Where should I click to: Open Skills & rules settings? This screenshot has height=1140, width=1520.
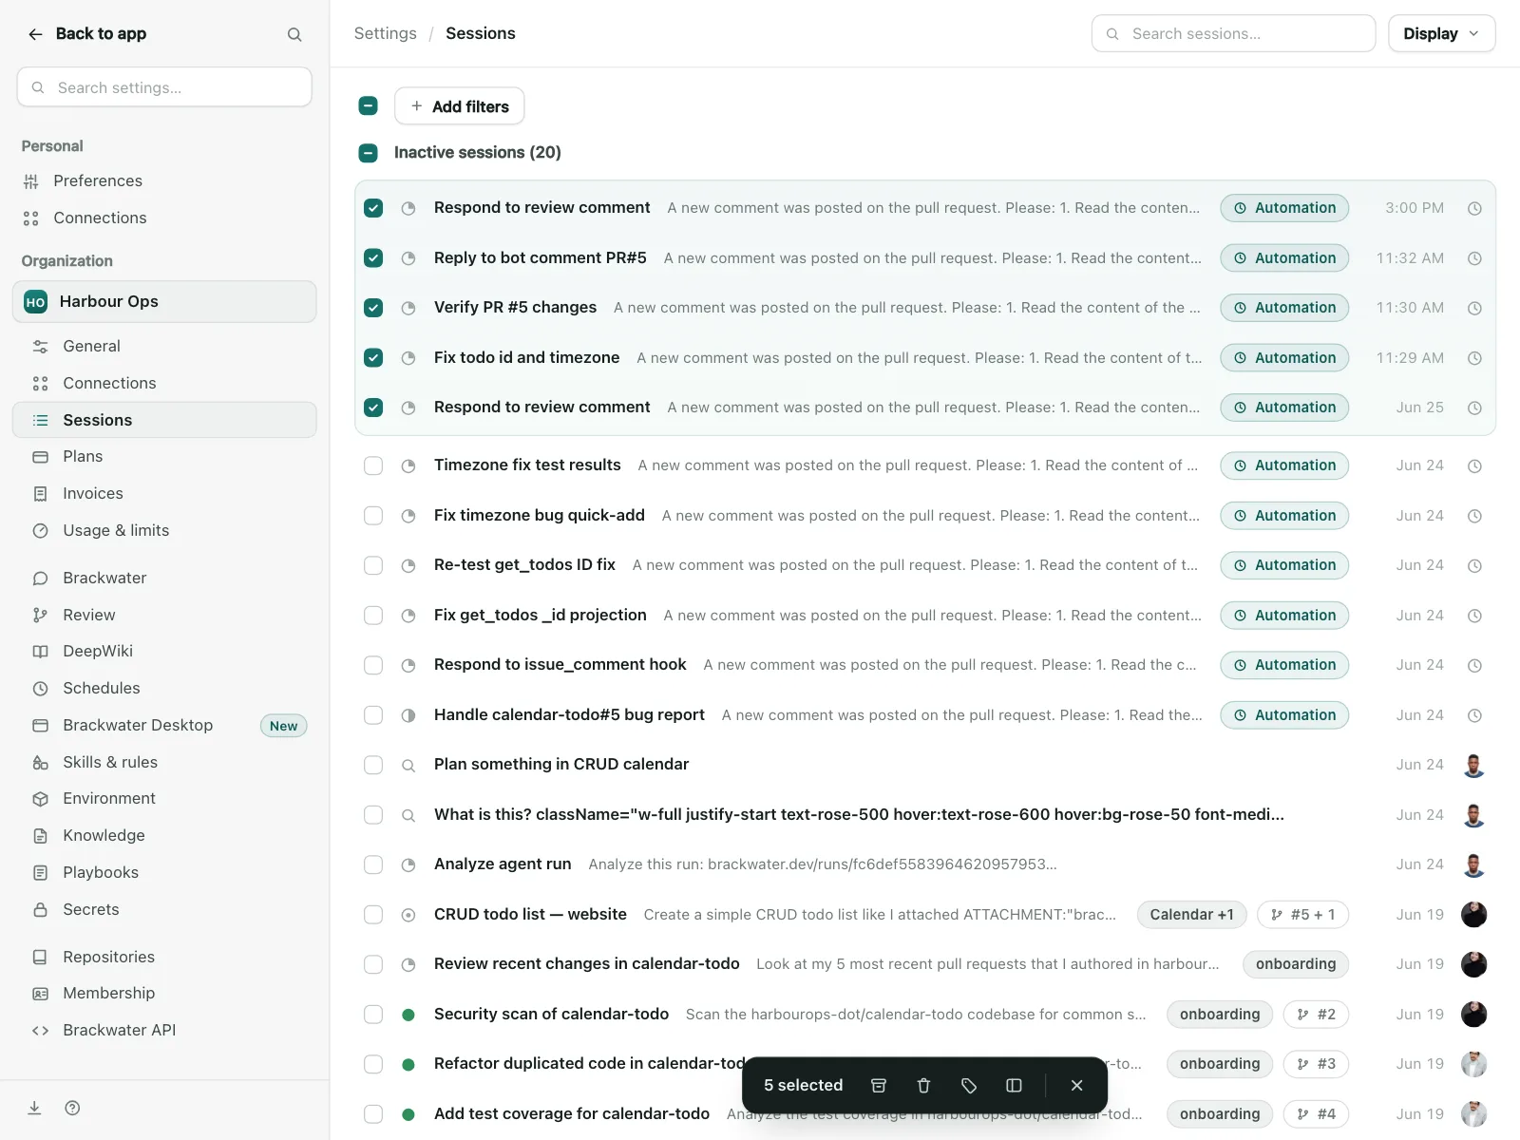pos(164,762)
